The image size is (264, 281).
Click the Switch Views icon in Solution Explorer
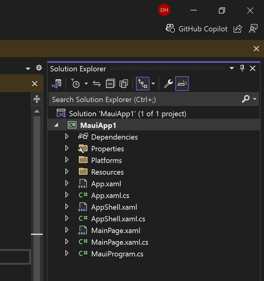click(56, 84)
